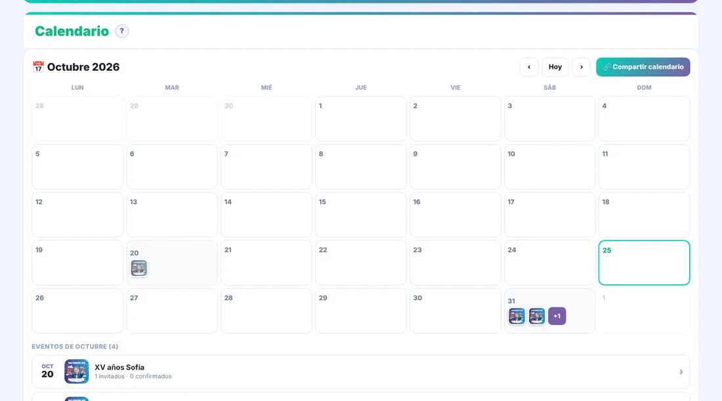Select day 1 of October
The width and height of the screenshot is (722, 401).
[360, 119]
